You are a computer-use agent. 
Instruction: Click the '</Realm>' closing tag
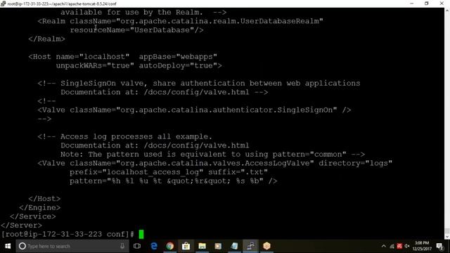(47, 39)
